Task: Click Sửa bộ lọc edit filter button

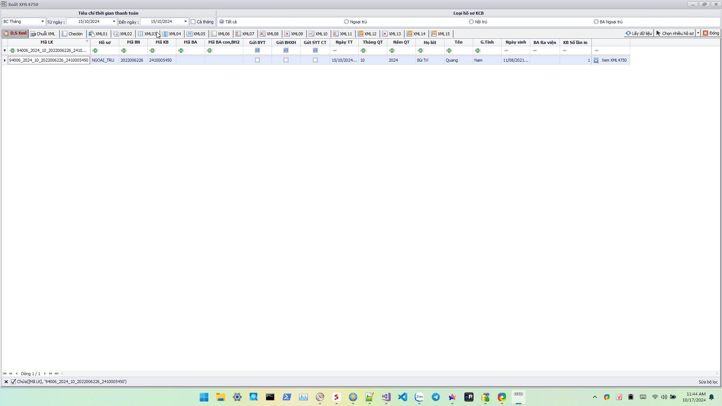Action: [708, 382]
